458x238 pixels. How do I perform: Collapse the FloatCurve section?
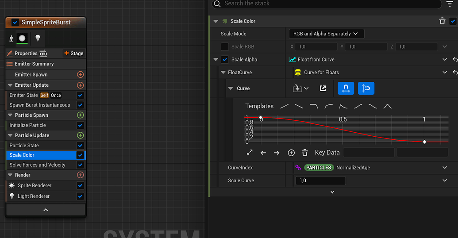[x=223, y=73]
